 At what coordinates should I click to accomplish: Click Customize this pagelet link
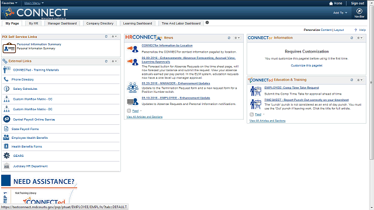pos(306,65)
